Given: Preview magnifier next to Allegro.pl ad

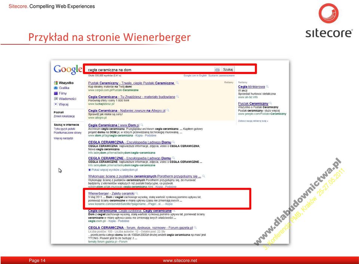Looking at the screenshot, I should 168,110.
